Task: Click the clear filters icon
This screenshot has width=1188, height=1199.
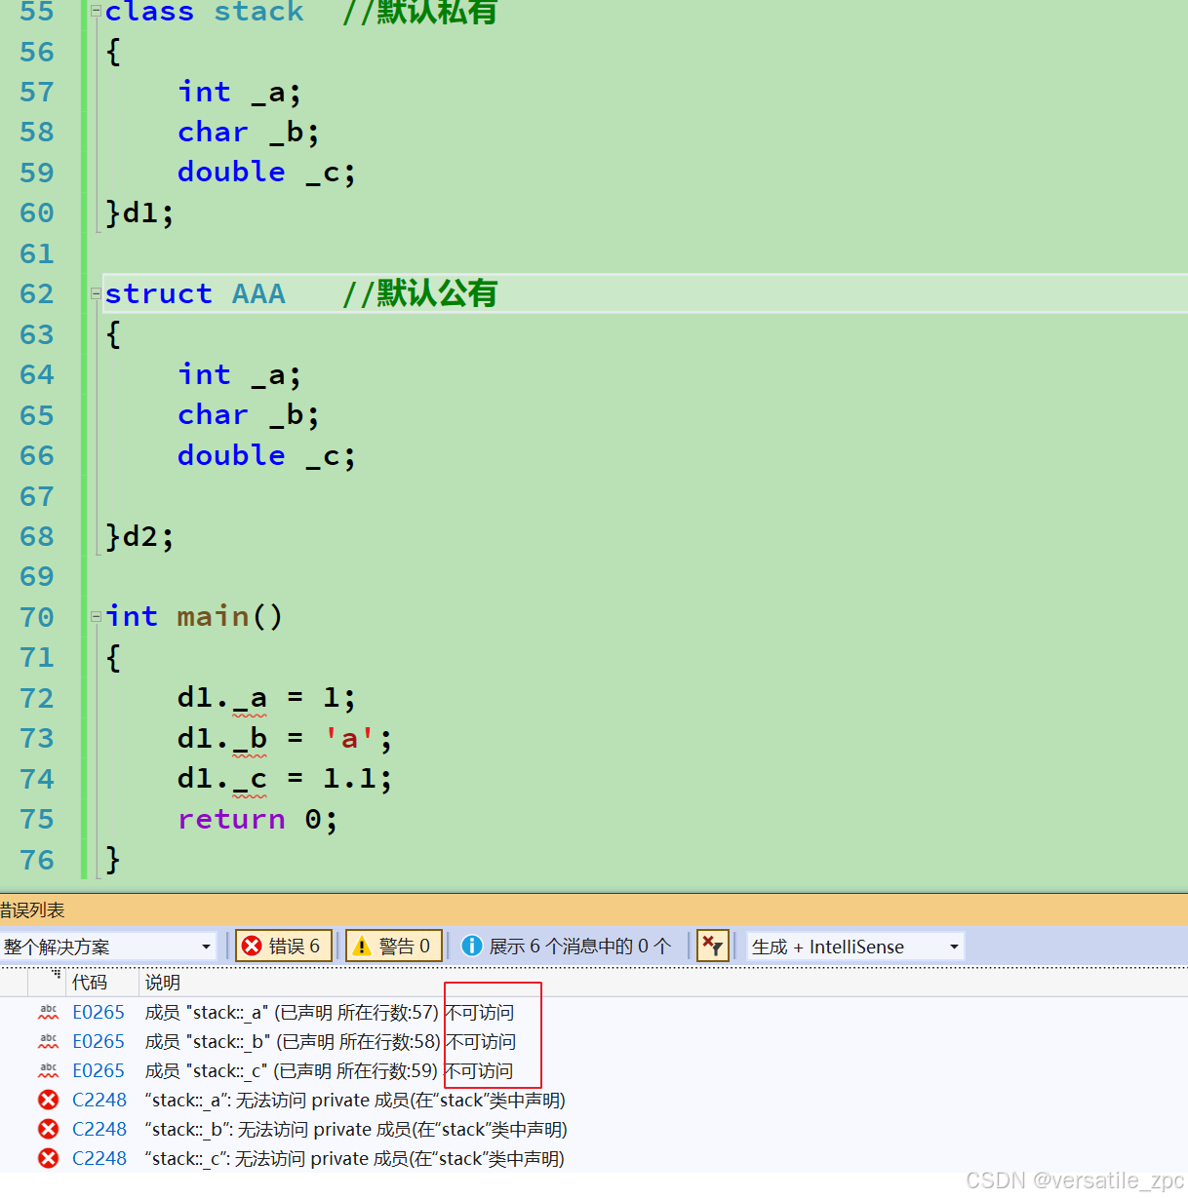Action: click(712, 946)
